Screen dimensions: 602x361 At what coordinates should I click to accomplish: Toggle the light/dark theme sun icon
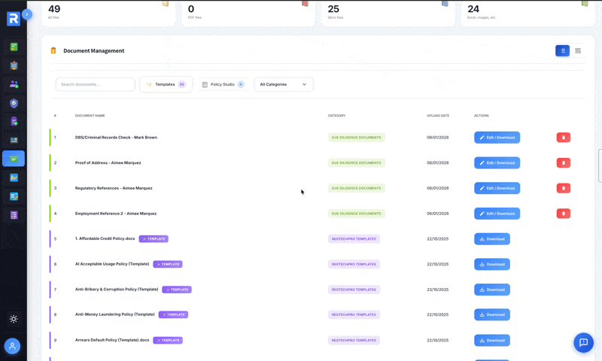pos(14,319)
